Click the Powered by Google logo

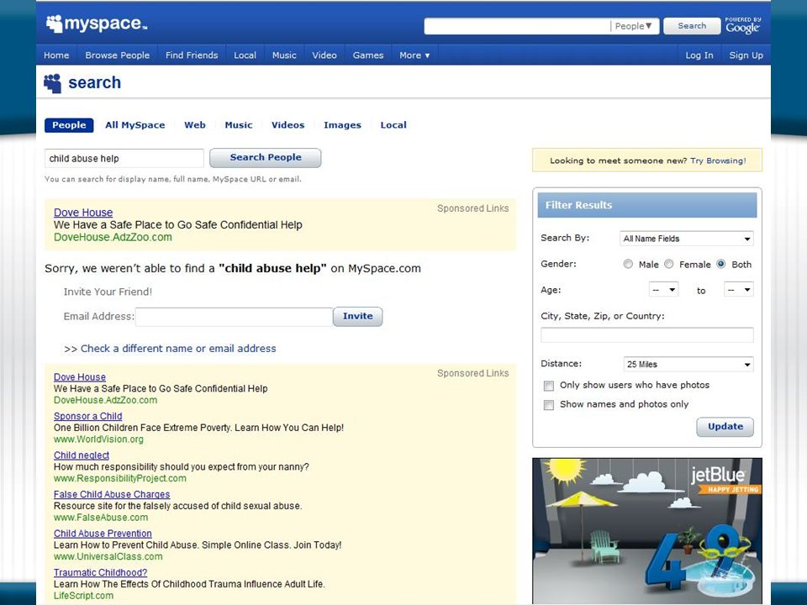[742, 25]
